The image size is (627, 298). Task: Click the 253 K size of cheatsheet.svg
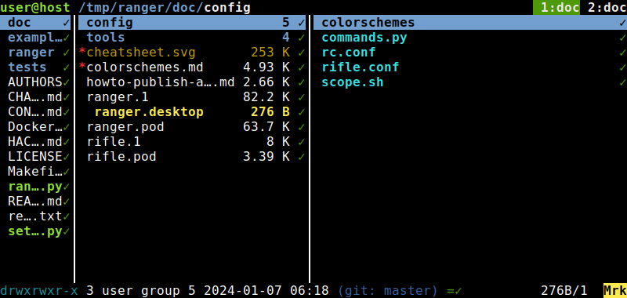(270, 53)
